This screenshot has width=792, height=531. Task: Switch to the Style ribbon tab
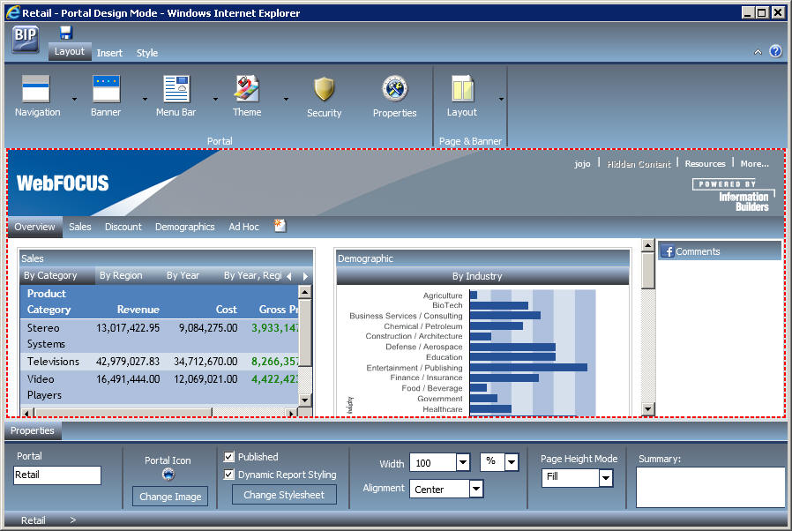[147, 53]
